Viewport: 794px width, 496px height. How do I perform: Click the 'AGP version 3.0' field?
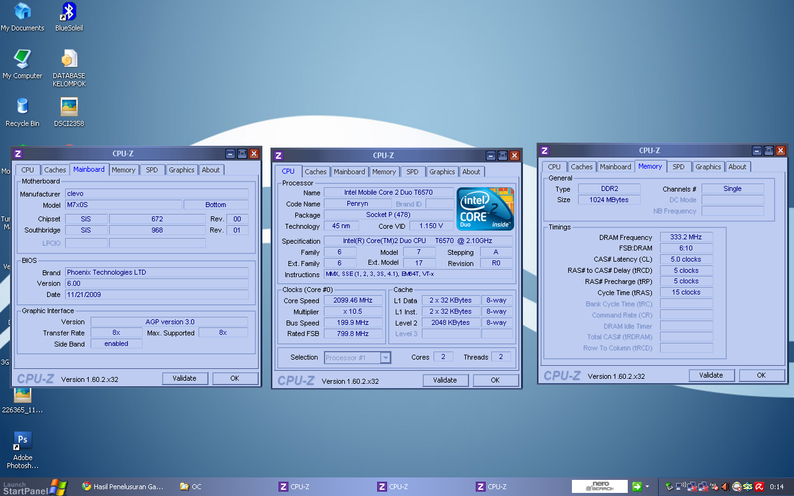169,322
